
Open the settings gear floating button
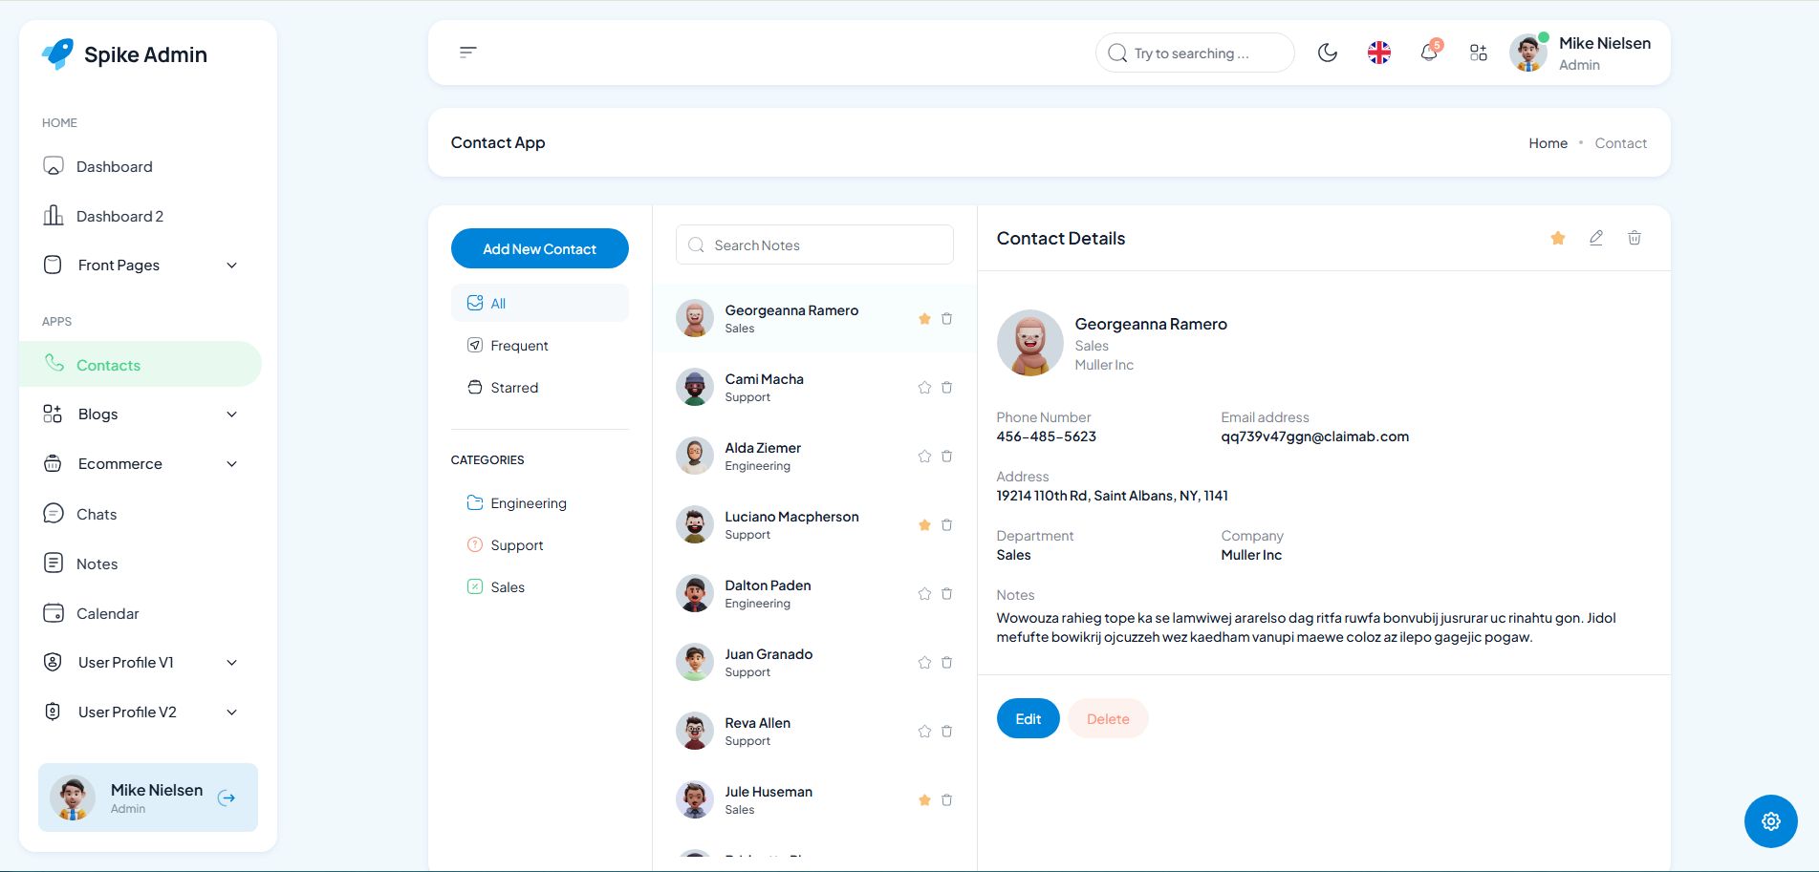point(1771,821)
